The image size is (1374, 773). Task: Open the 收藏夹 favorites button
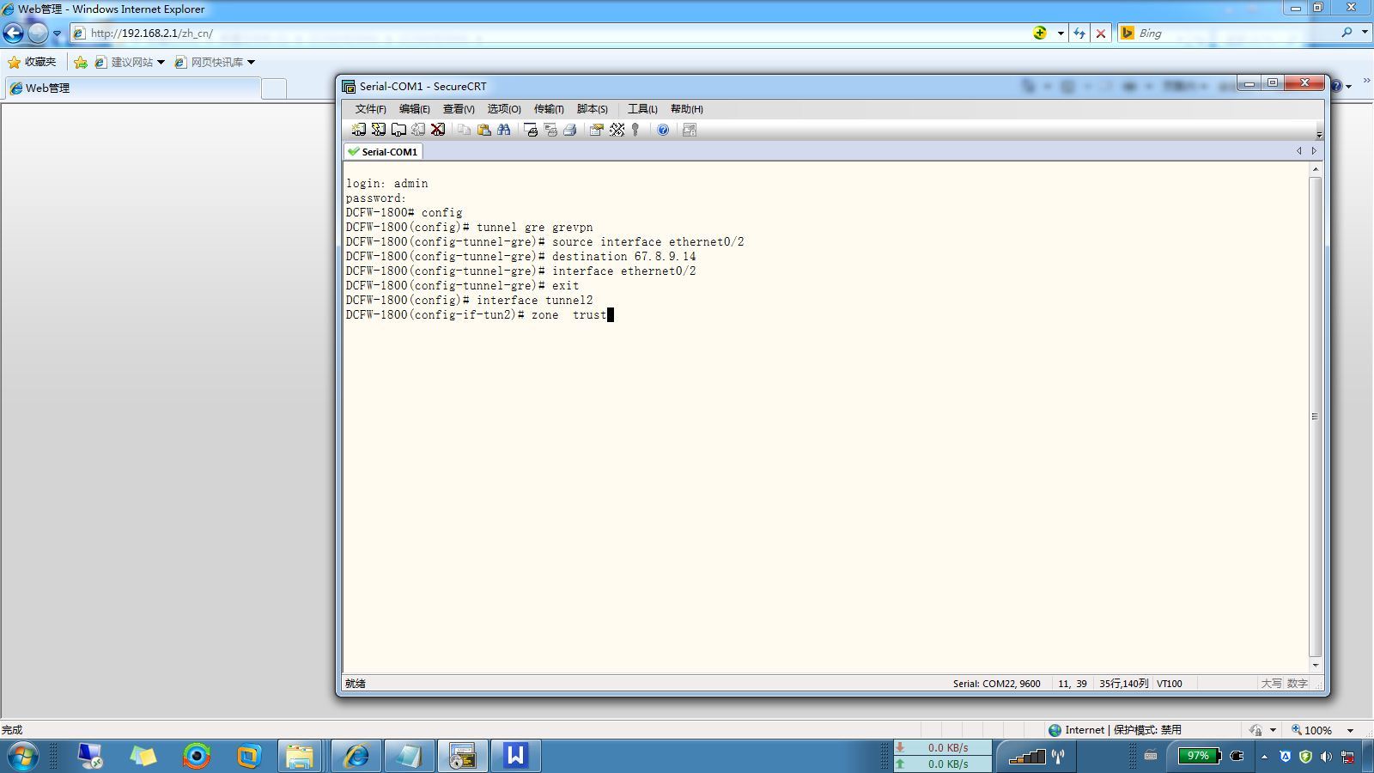(x=32, y=62)
